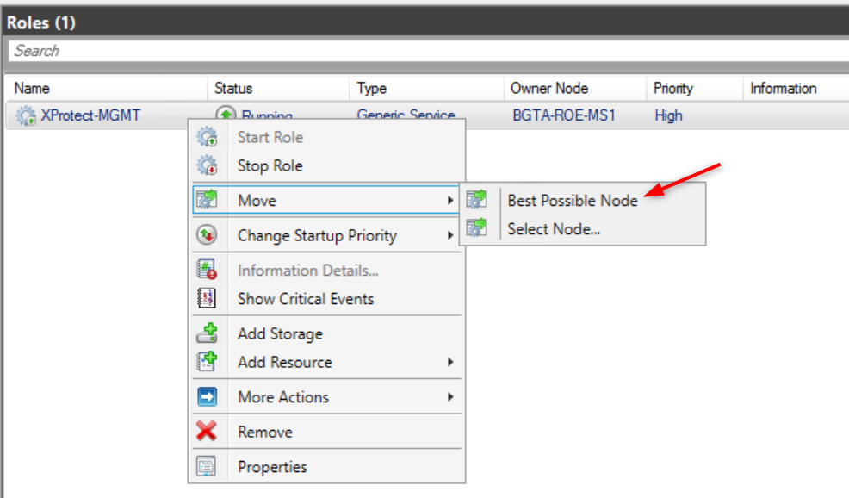Screen dimensions: 849x498
Task: Click the Change Startup Priority icon
Action: pos(207,235)
